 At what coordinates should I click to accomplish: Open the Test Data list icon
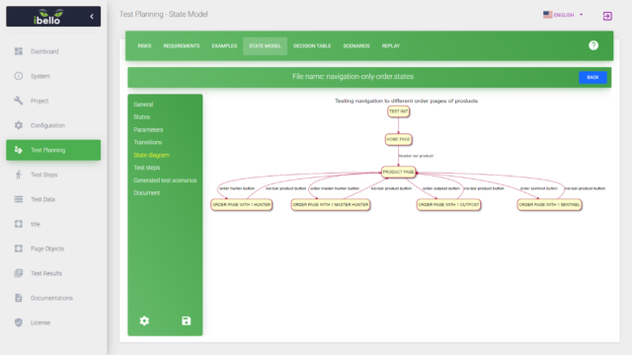[19, 199]
